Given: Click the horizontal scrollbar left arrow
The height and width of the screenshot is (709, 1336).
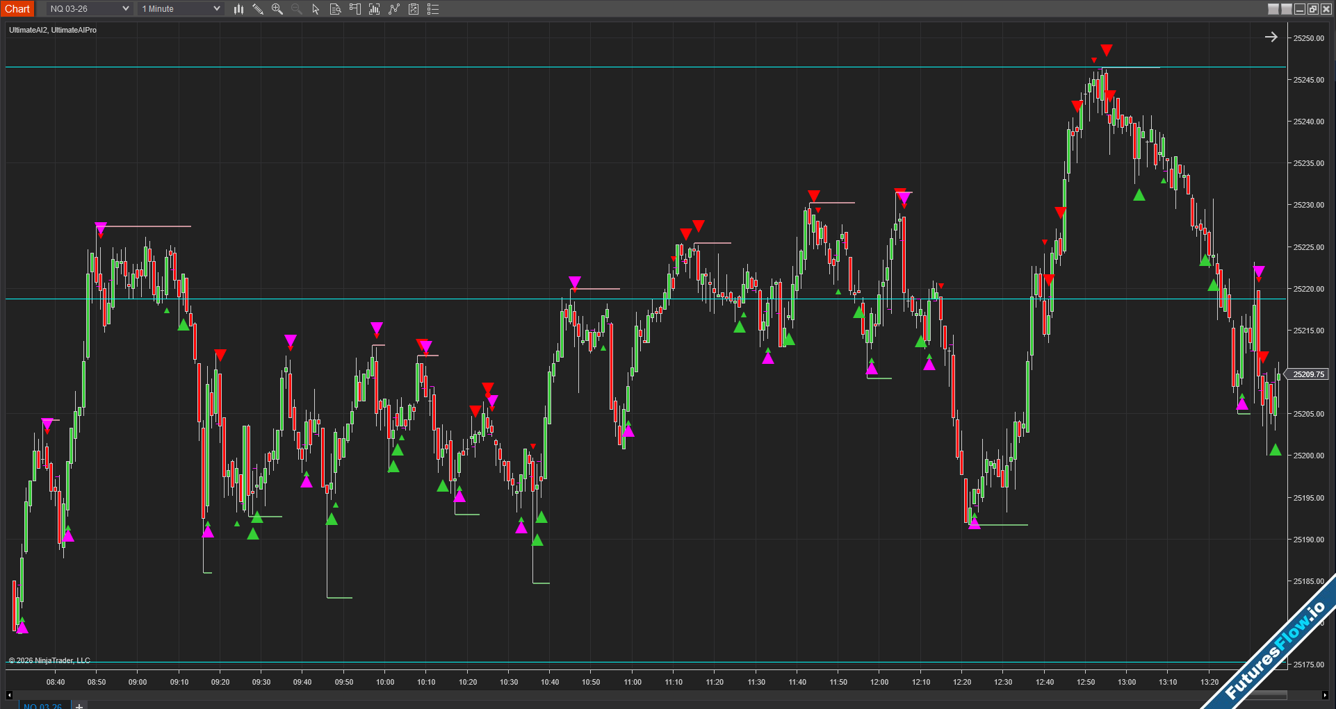Looking at the screenshot, I should 9,695.
